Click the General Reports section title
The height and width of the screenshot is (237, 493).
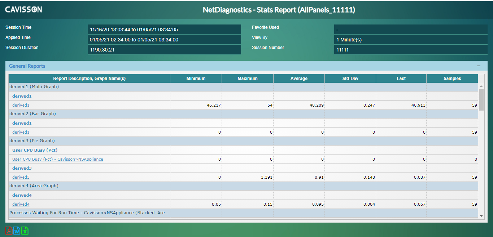point(27,66)
